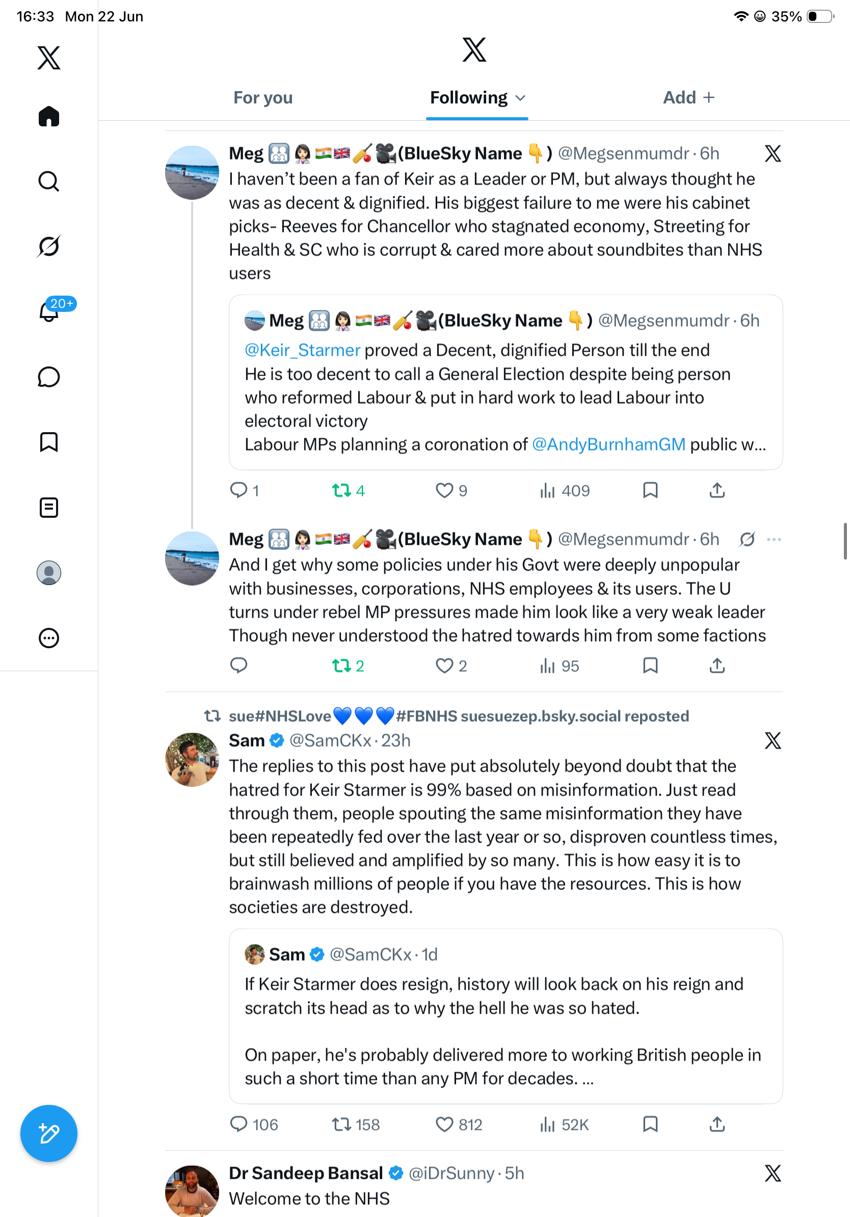Bookmark Sam's post with 52K views
Screen dimensions: 850x1217
click(x=650, y=1124)
